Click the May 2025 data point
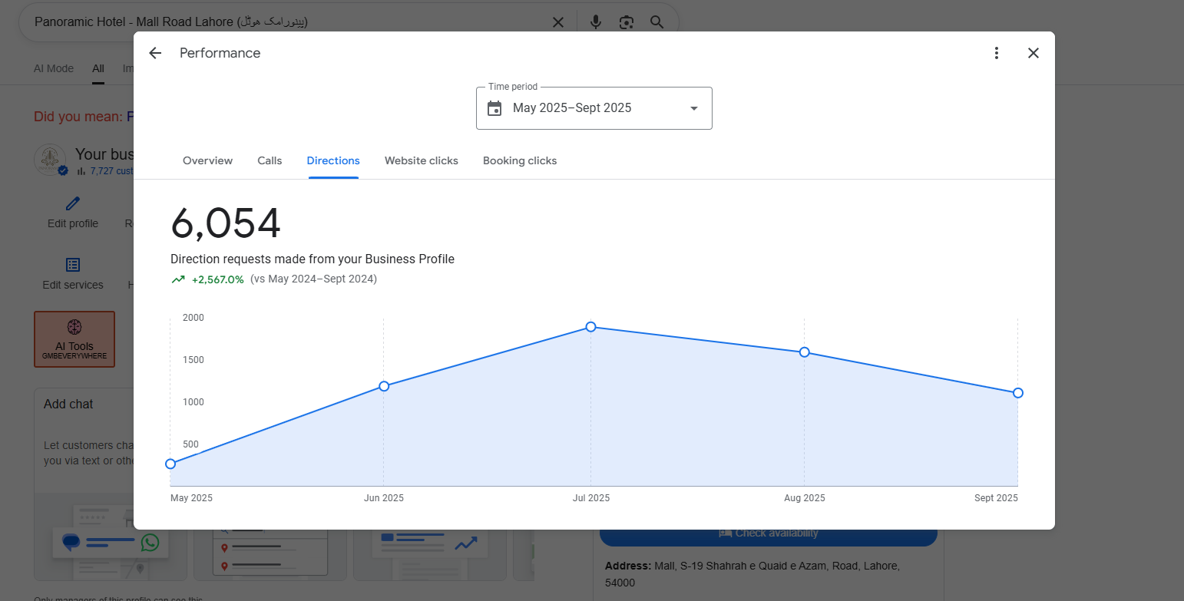This screenshot has height=601, width=1184. pos(170,464)
